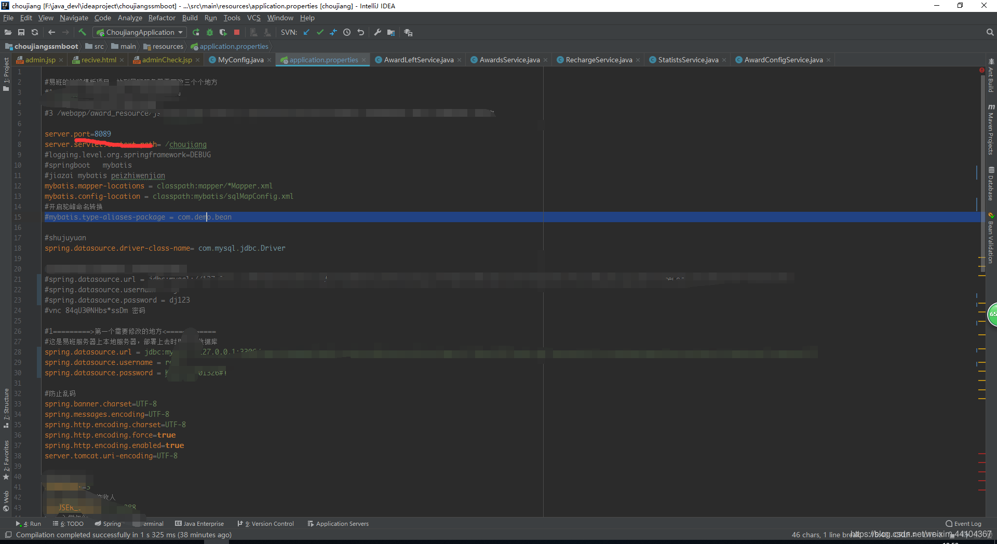
Task: Open the Analyze menu
Action: click(x=130, y=18)
